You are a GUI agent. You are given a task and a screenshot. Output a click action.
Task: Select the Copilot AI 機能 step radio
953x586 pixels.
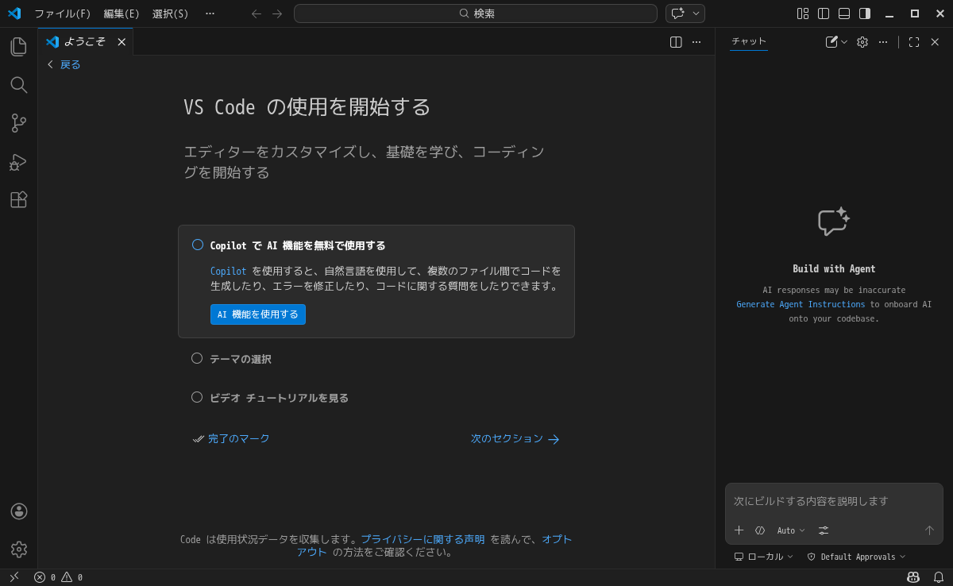(x=198, y=245)
